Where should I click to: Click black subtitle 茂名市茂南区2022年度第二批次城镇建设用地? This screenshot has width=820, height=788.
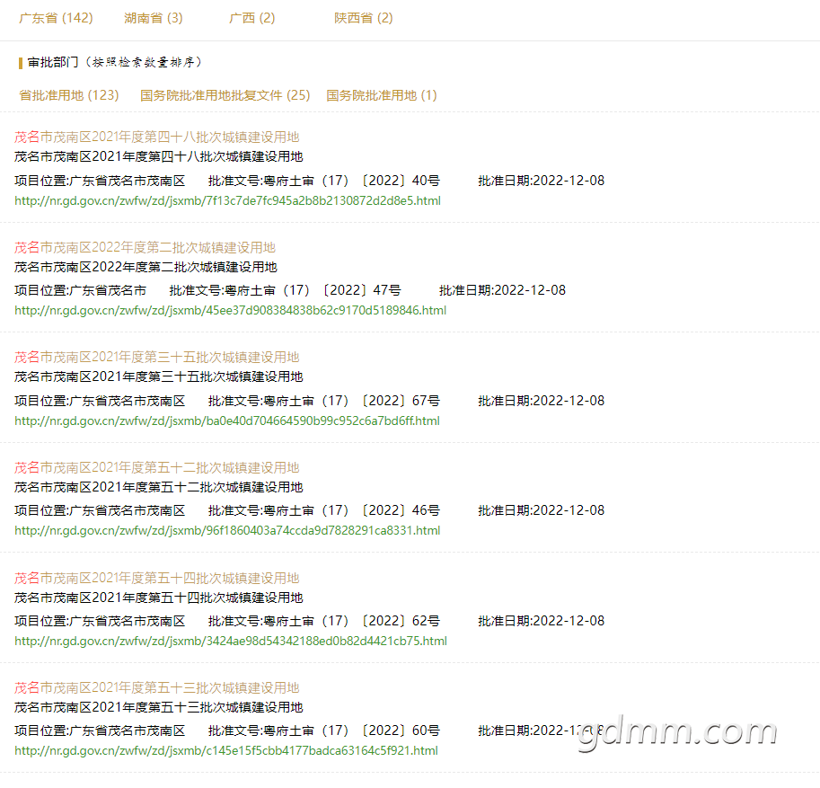(145, 267)
